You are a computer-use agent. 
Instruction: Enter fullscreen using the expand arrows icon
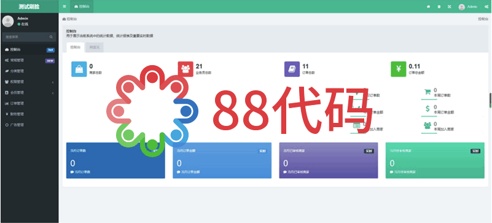(450, 7)
